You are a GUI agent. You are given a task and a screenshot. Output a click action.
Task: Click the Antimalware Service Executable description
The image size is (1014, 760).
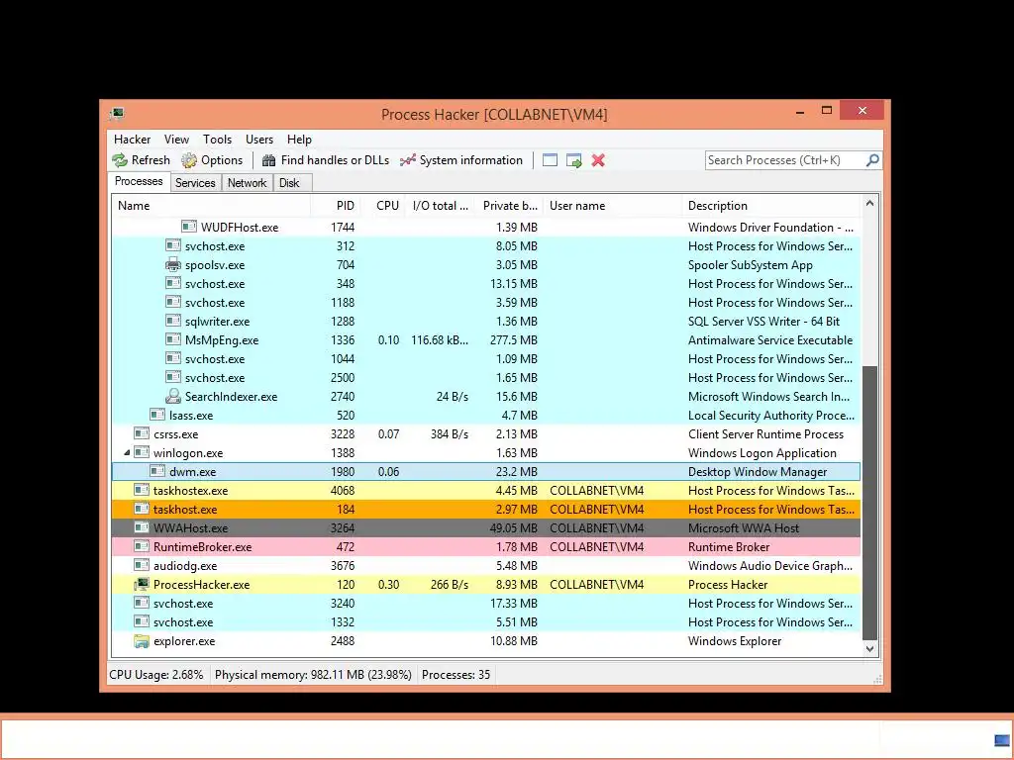[x=770, y=340]
